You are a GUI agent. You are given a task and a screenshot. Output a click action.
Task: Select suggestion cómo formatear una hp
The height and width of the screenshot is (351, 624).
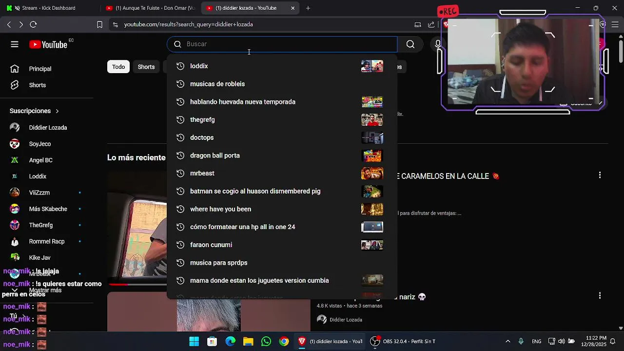pos(282,227)
